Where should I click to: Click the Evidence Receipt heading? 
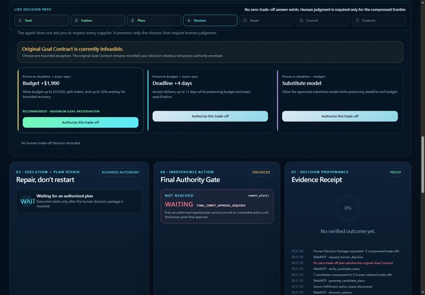click(316, 180)
